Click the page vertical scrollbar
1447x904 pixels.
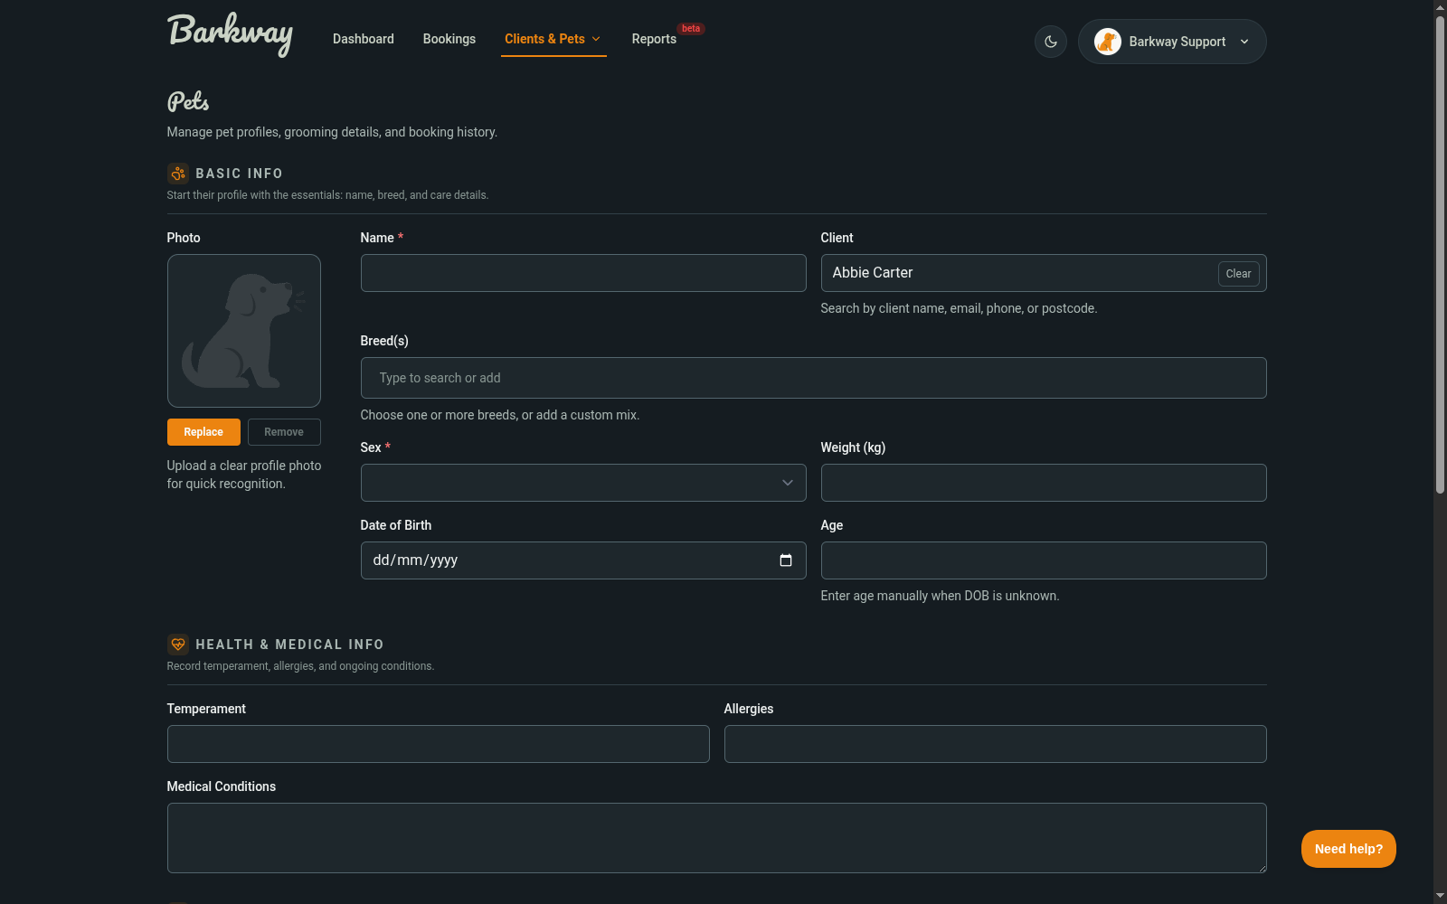pyautogui.click(x=1440, y=253)
